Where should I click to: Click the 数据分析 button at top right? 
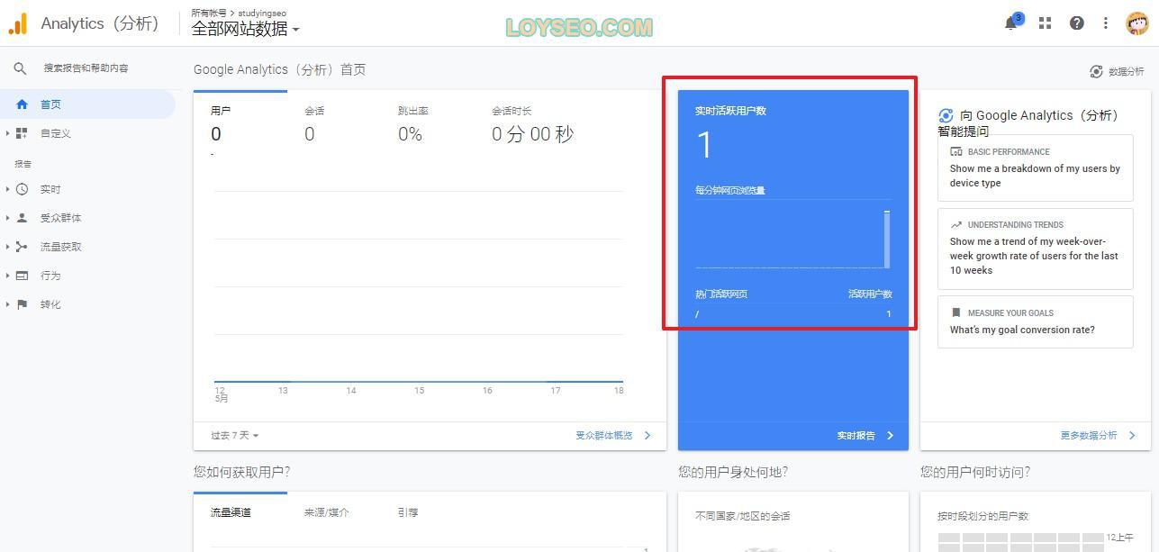[x=1117, y=71]
